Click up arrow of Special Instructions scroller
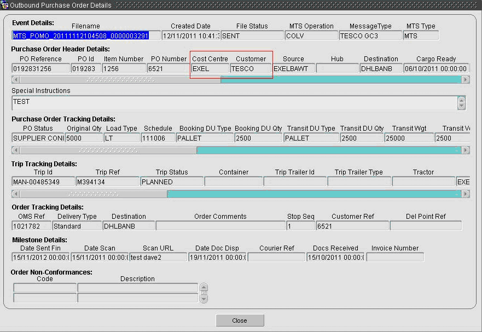The width and height of the screenshot is (482, 332). 461,100
